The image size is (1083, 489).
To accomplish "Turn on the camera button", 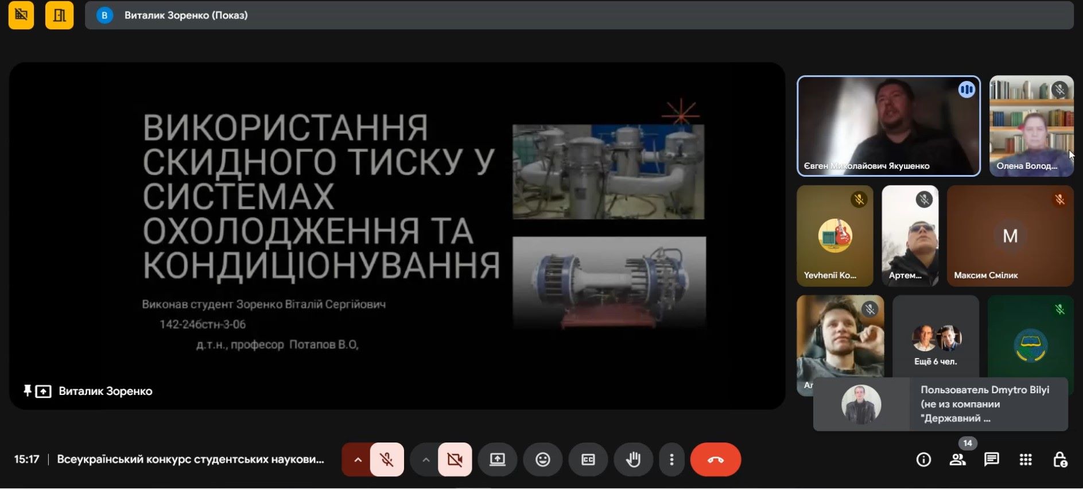I will [455, 460].
